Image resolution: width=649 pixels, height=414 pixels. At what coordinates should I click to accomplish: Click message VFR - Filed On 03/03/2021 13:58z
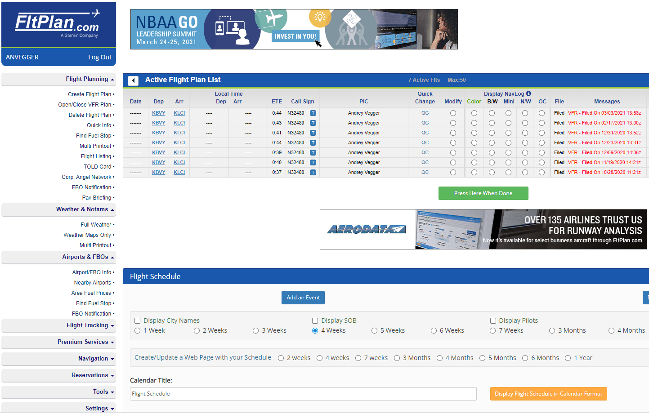click(x=604, y=113)
